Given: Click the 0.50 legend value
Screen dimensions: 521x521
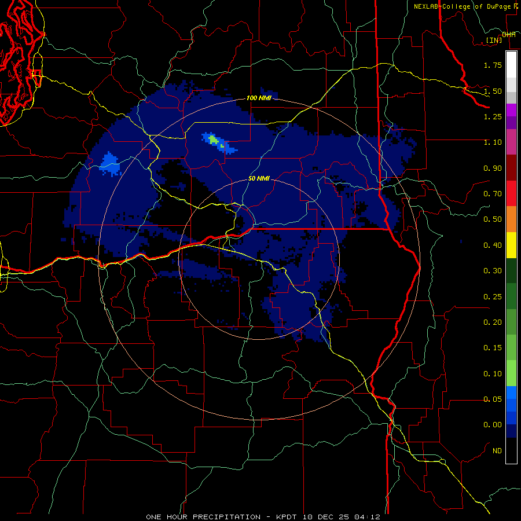Looking at the screenshot, I should [x=493, y=219].
